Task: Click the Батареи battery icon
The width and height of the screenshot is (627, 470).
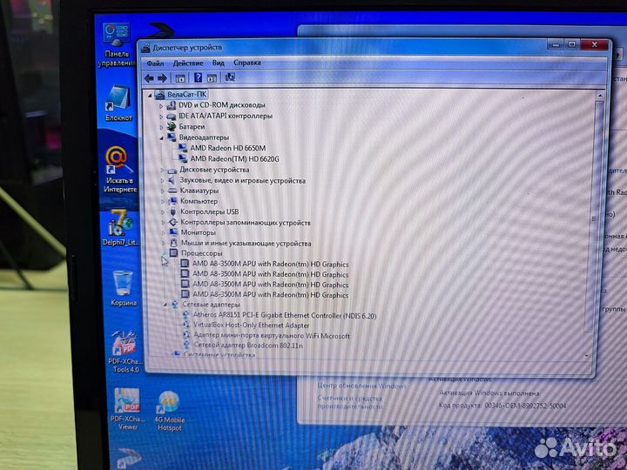Action: pos(172,127)
